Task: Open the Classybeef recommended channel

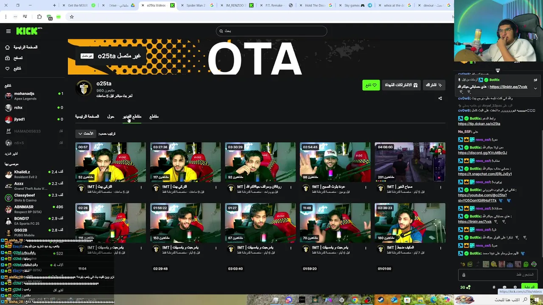Action: [x=34, y=197]
